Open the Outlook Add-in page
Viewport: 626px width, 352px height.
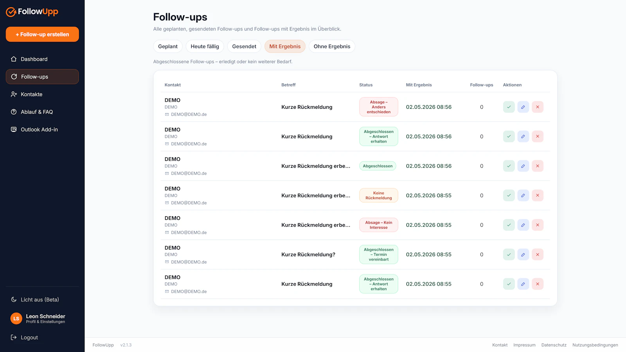pyautogui.click(x=42, y=129)
